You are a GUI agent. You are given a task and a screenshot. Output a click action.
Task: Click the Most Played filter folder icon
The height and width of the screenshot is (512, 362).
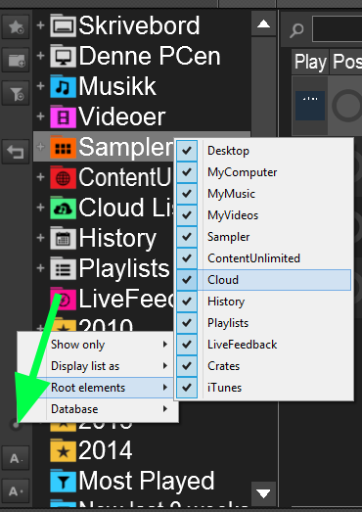[63, 481]
